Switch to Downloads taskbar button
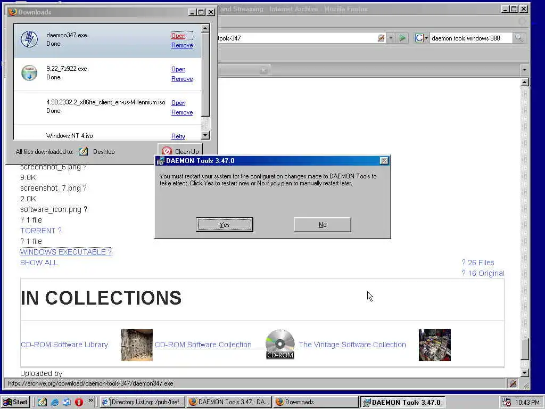Image resolution: width=545 pixels, height=409 pixels. 316,402
